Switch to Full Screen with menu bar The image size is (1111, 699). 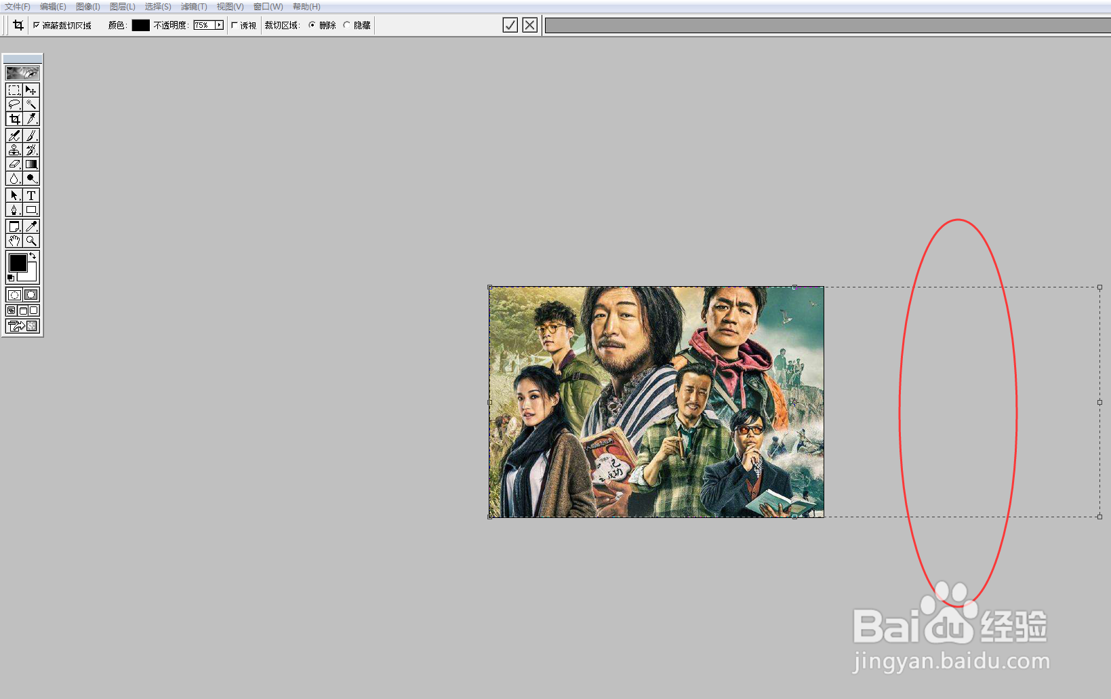[x=22, y=311]
